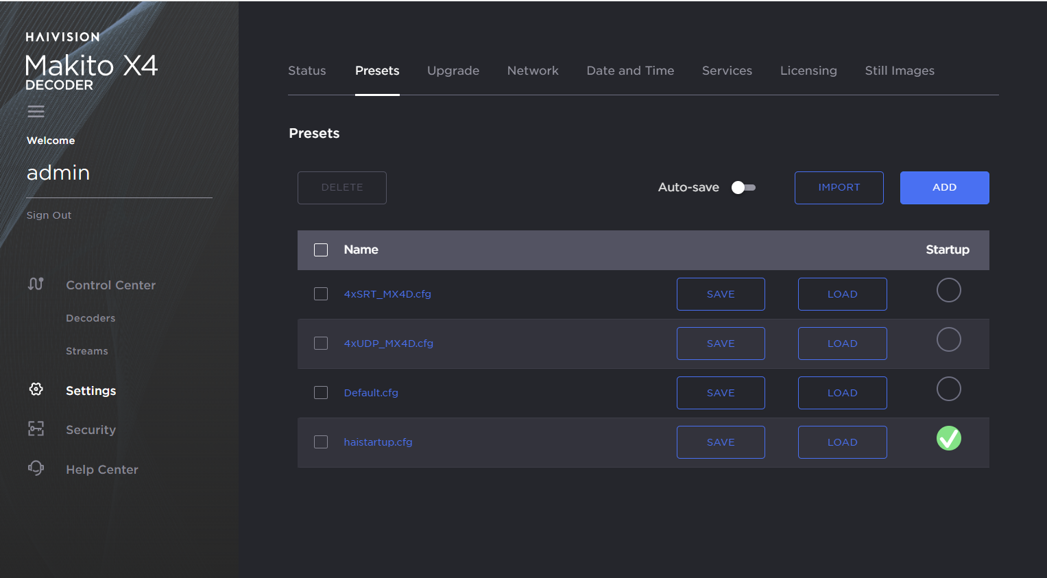Click the IMPORT button
This screenshot has height=578, width=1047.
[x=839, y=187]
